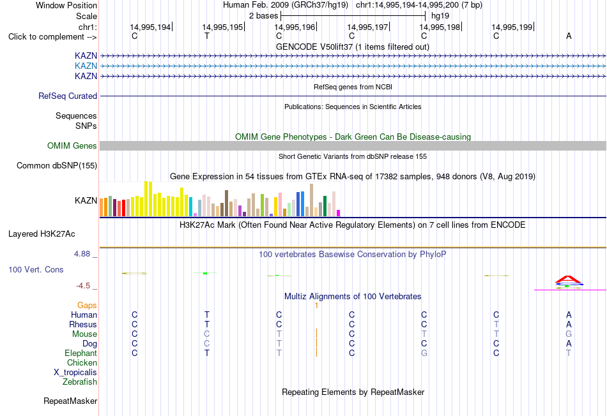Viewport: 607px width, 416px height.
Task: Select the Dog alignment row label
Action: (x=90, y=344)
